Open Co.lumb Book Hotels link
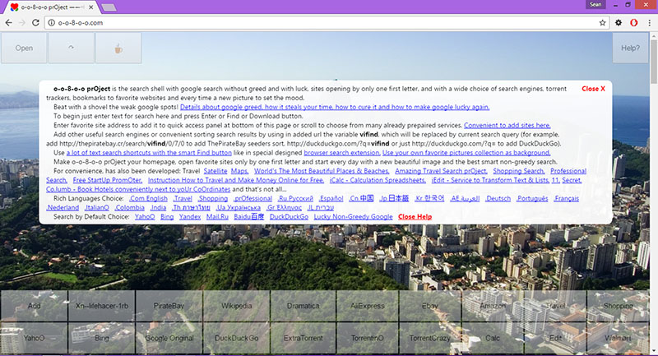Image resolution: width=658 pixels, height=356 pixels. coord(138,189)
